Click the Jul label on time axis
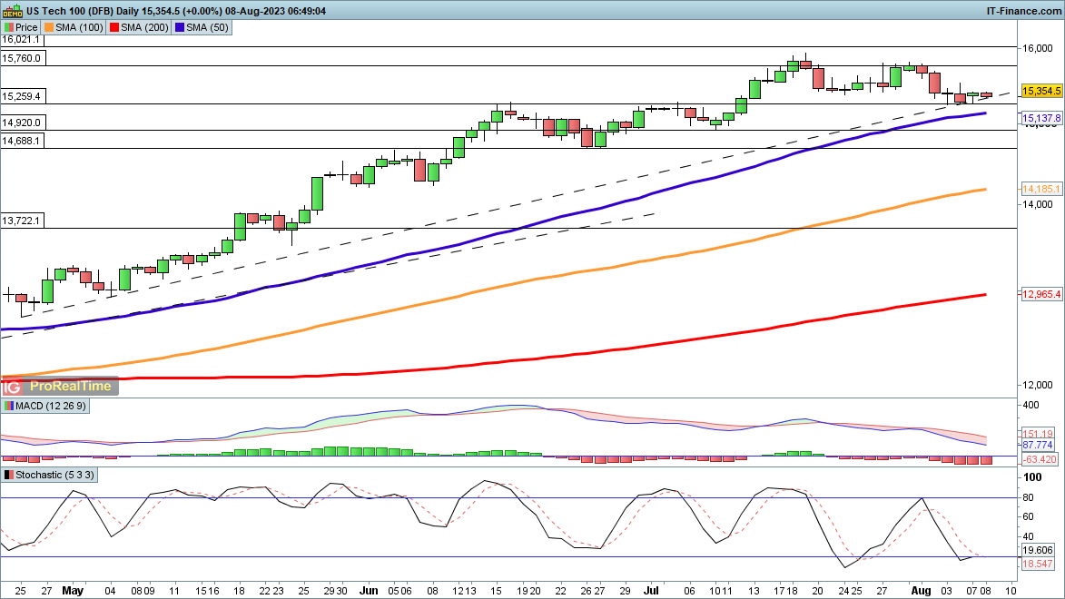The image size is (1065, 599). (651, 590)
